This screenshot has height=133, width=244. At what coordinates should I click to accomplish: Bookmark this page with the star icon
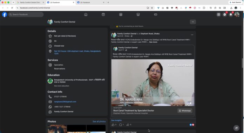[x=152, y=8]
